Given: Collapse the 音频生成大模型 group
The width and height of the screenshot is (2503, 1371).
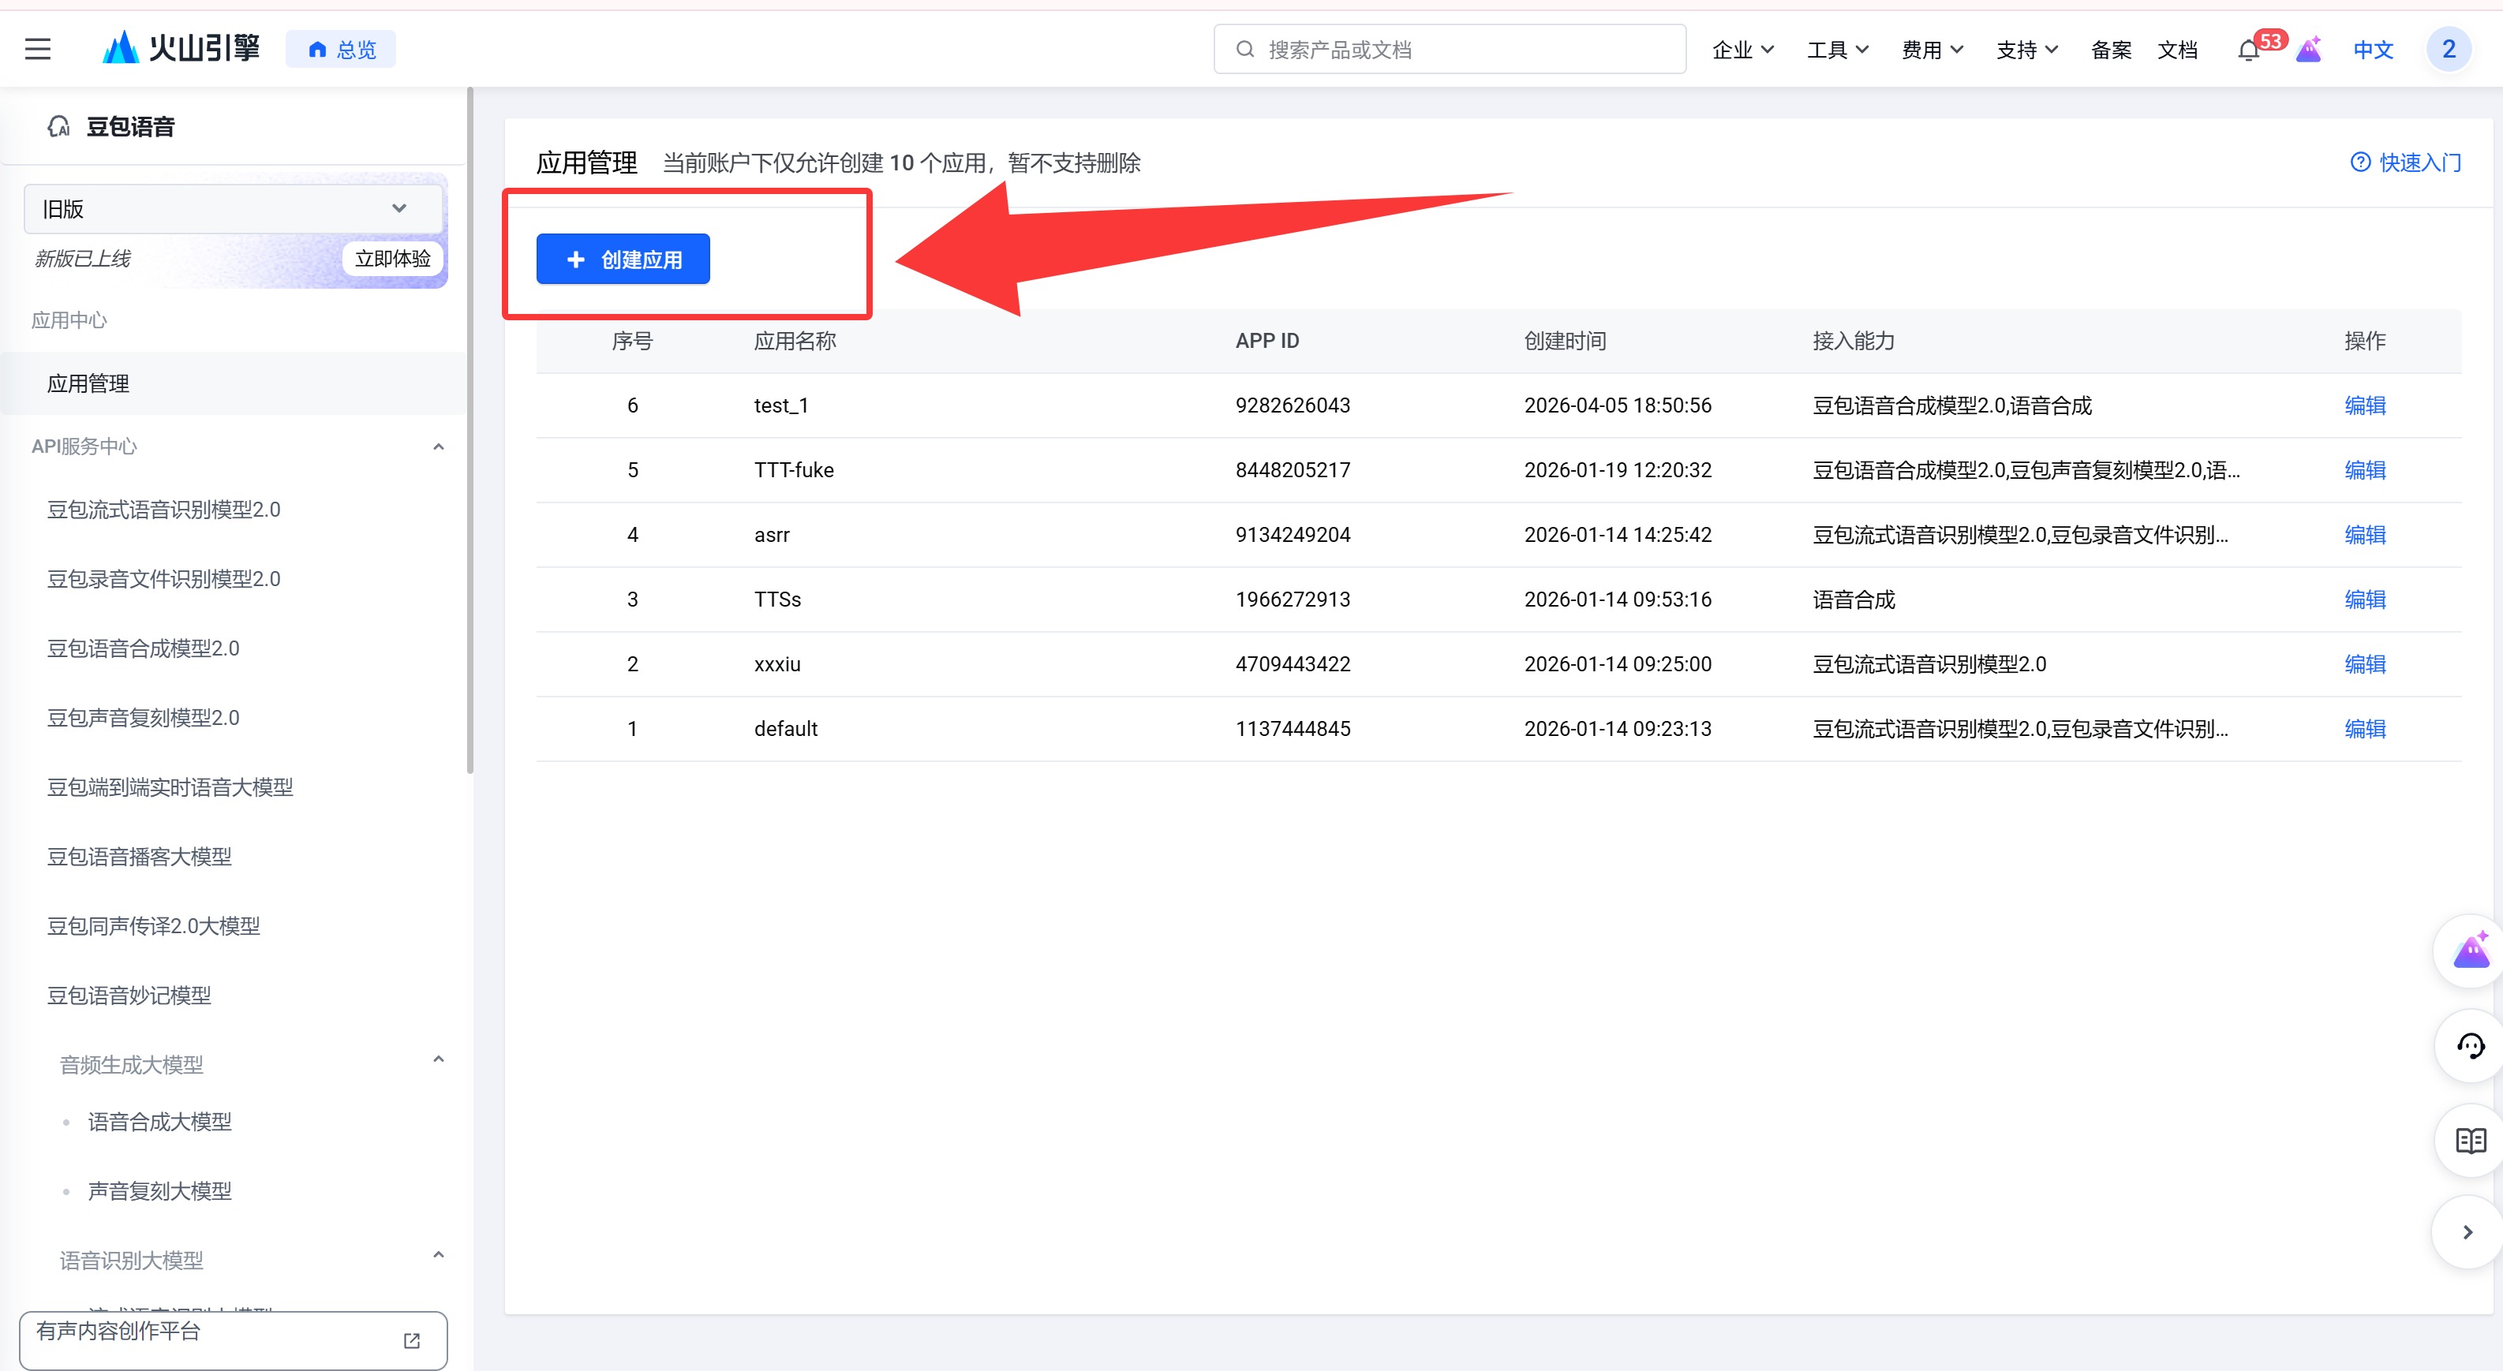Looking at the screenshot, I should 438,1060.
